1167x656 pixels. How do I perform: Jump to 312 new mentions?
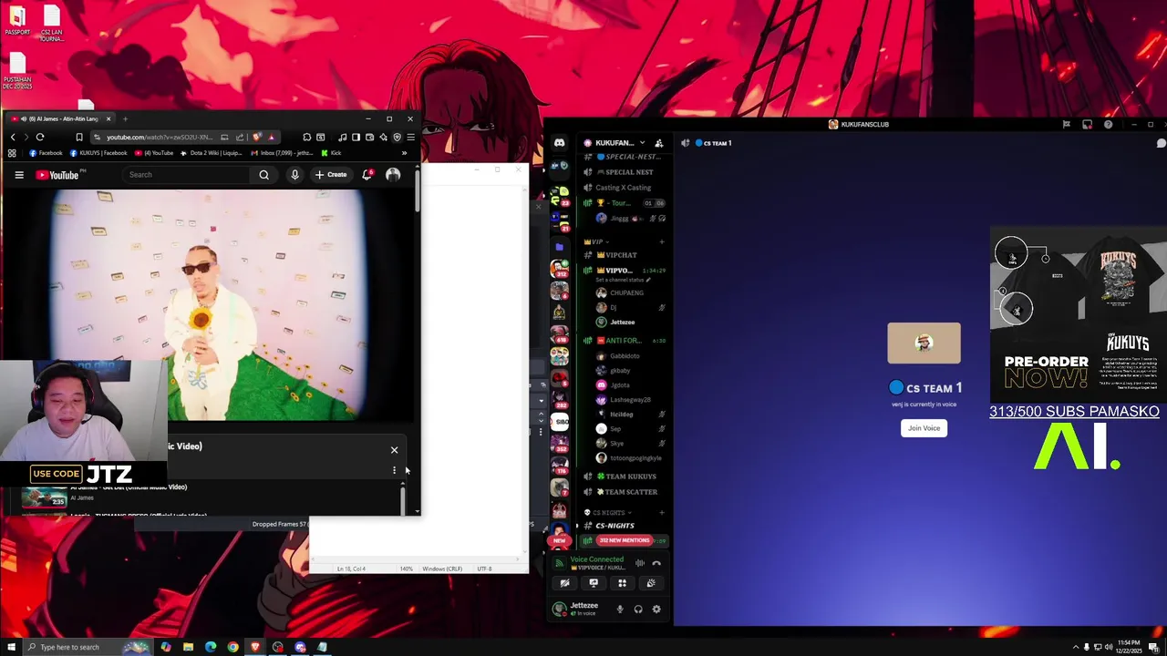(x=625, y=540)
